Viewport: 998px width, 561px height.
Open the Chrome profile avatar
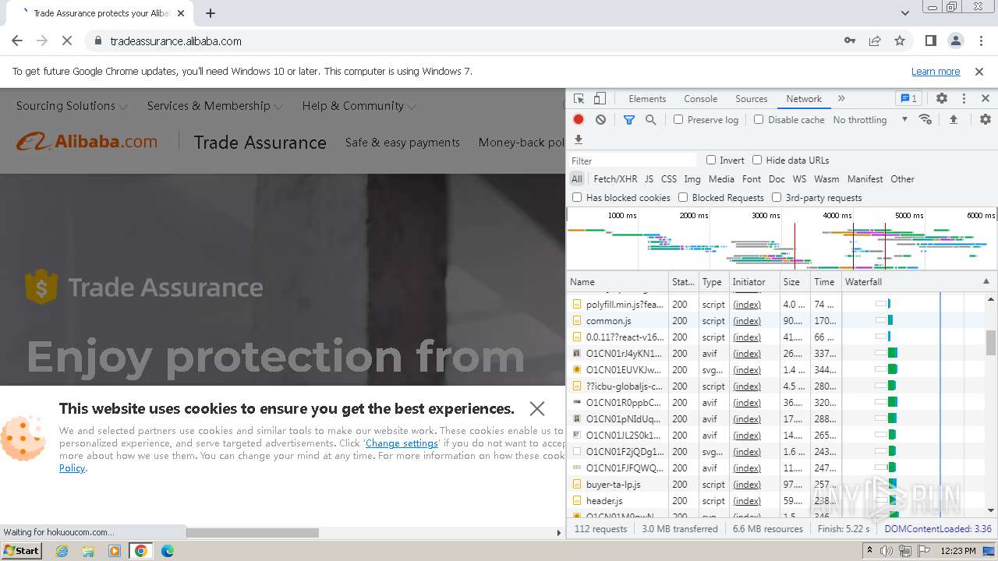(956, 41)
